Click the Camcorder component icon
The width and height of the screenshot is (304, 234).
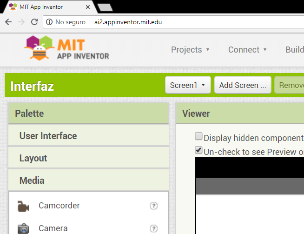point(22,206)
